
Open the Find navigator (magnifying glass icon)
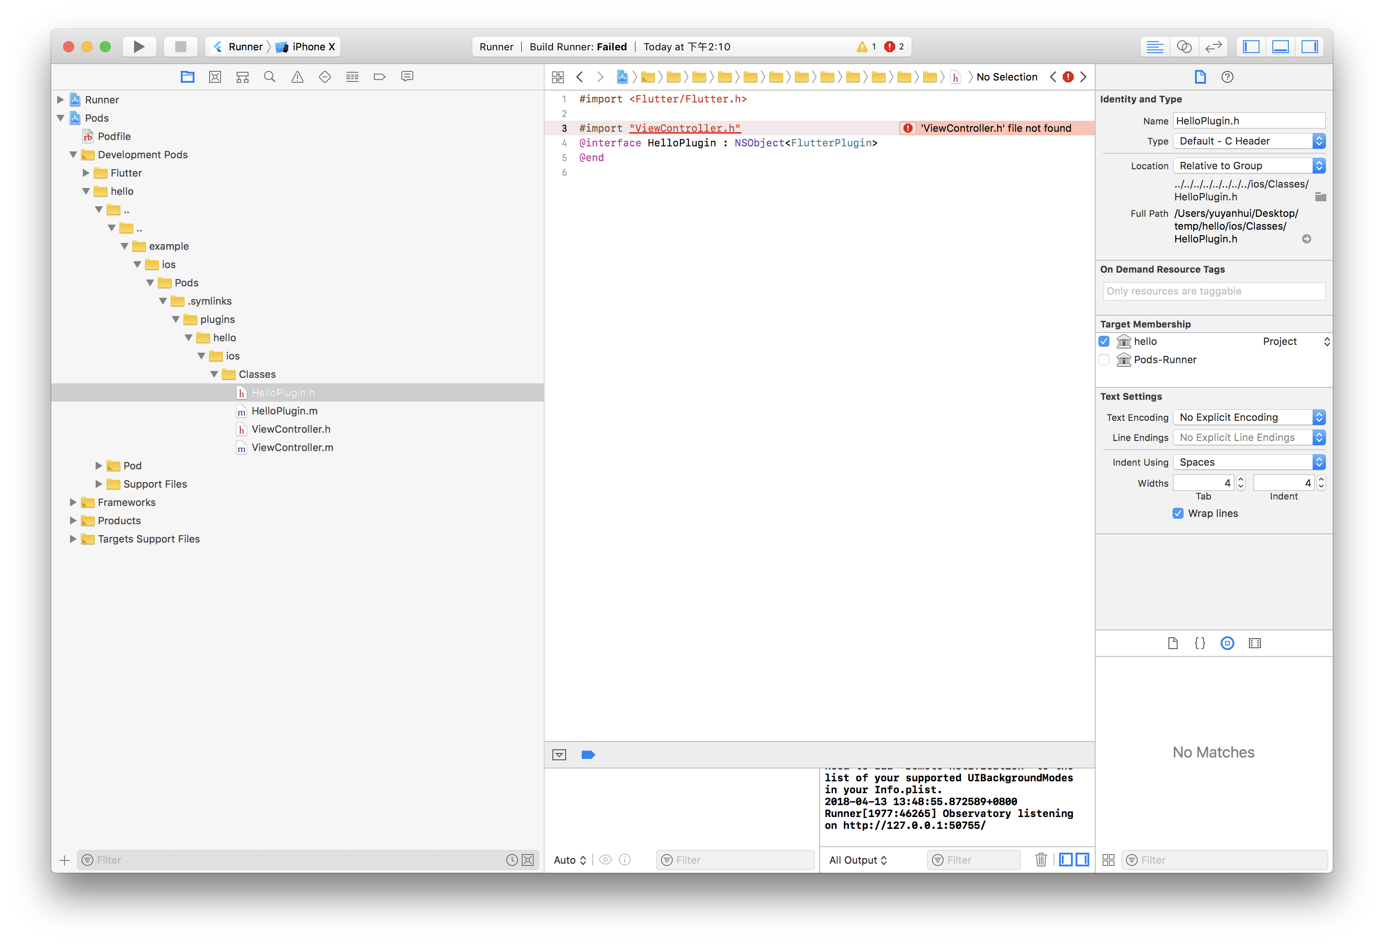pos(270,77)
